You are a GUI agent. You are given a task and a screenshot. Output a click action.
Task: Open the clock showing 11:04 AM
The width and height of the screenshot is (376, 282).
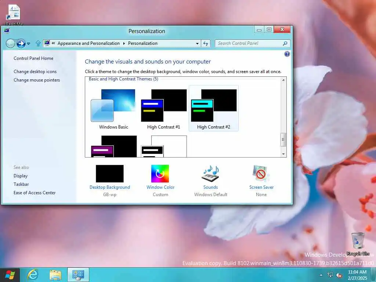pyautogui.click(x=357, y=275)
